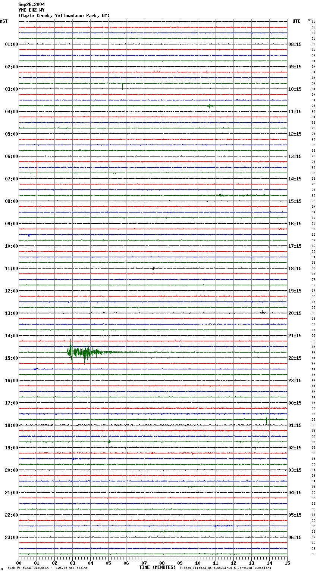Click the 15:00 MST time label

tap(12, 358)
